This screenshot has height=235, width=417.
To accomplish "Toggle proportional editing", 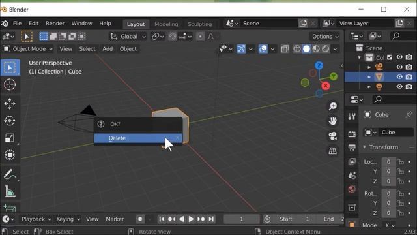I will 200,37.
